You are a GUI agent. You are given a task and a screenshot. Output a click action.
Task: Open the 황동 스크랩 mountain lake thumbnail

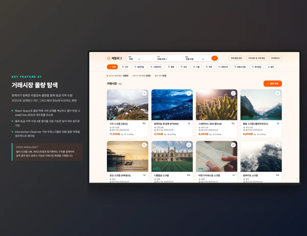click(261, 105)
